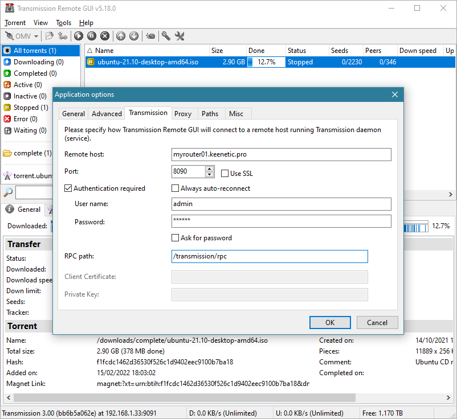
Task: Open the OMV connection dropdown arrow
Action: [x=36, y=36]
